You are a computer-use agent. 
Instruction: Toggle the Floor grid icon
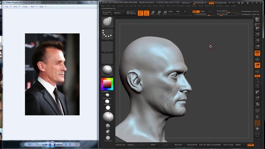tap(257, 59)
